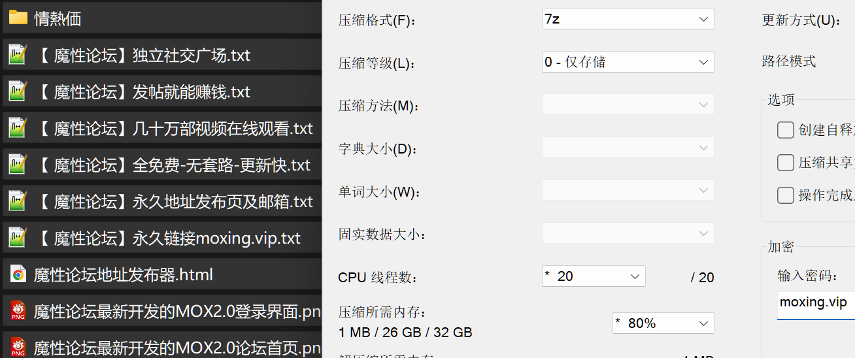Expand the 80% memory usage dropdown
855x358 pixels.
pyautogui.click(x=663, y=323)
